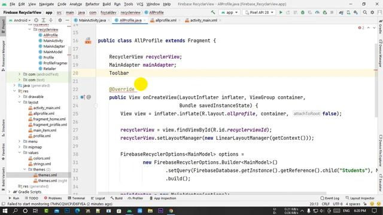Click the recyclerview breadcrumb

click(130, 13)
